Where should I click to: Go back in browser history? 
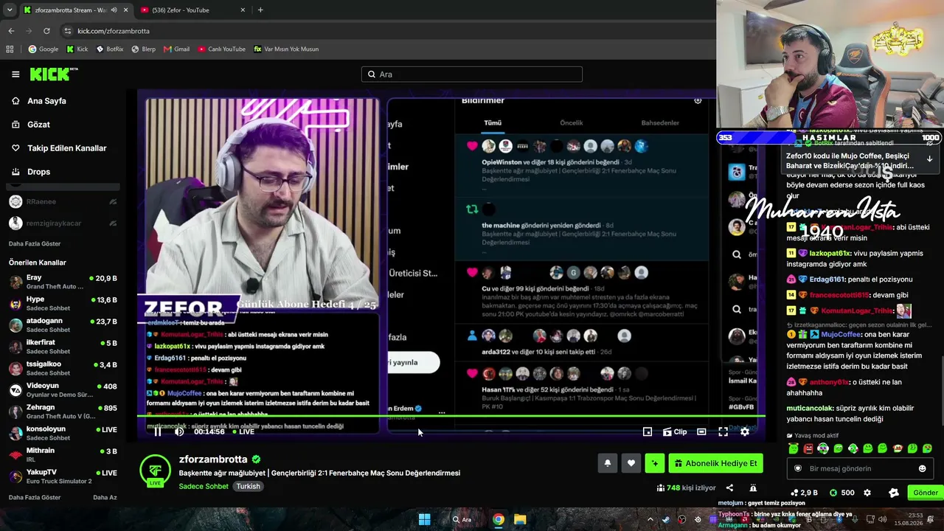coord(11,31)
